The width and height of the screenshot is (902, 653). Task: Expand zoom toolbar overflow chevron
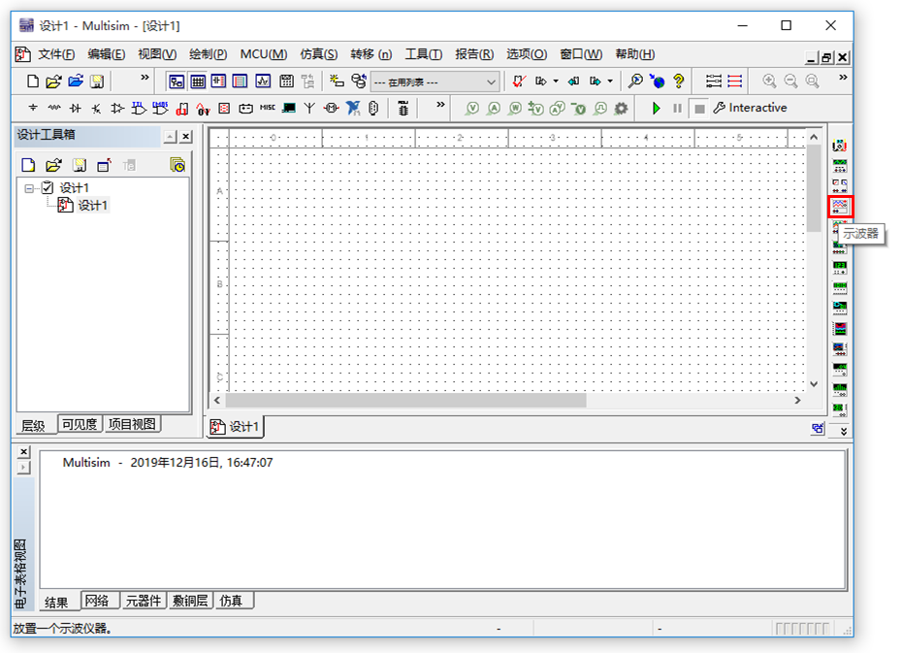point(843,77)
